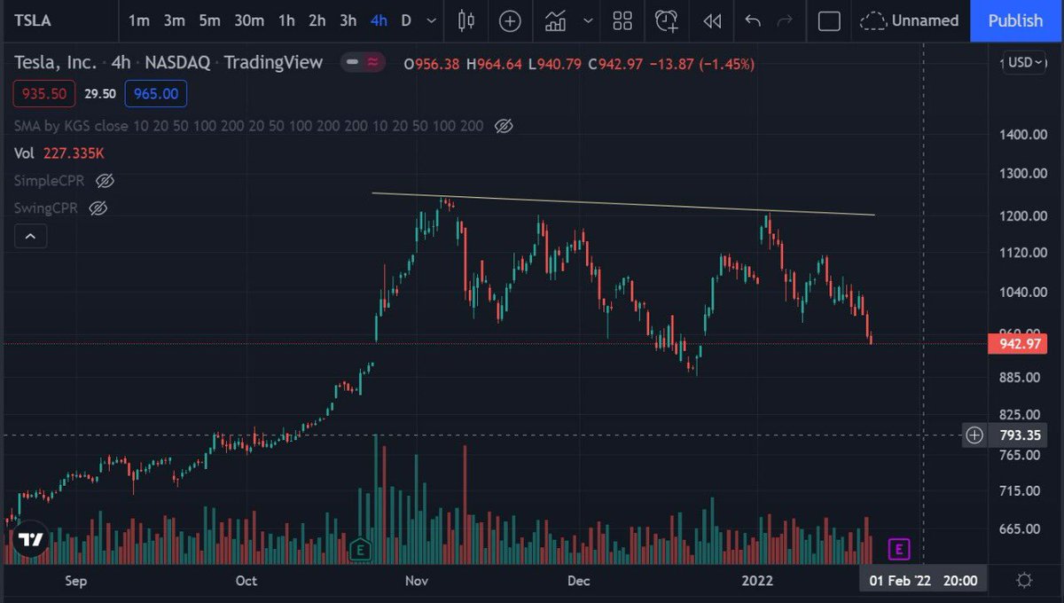The image size is (1064, 603).
Task: Undo the last chart action
Action: 753,21
